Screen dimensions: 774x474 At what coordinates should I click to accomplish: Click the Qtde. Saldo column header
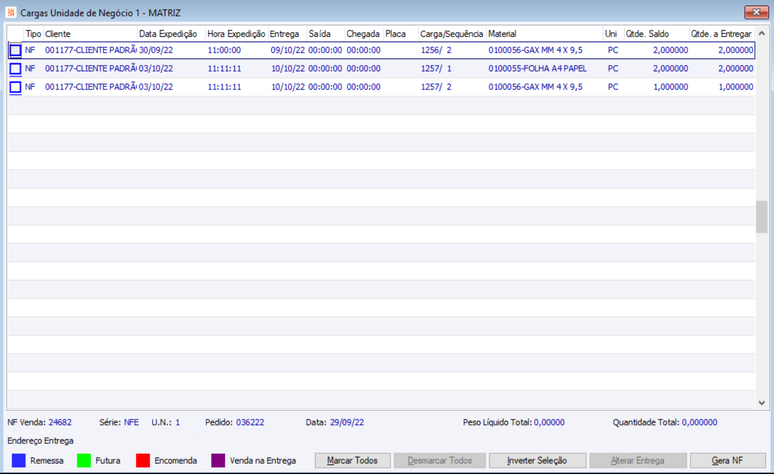point(656,34)
